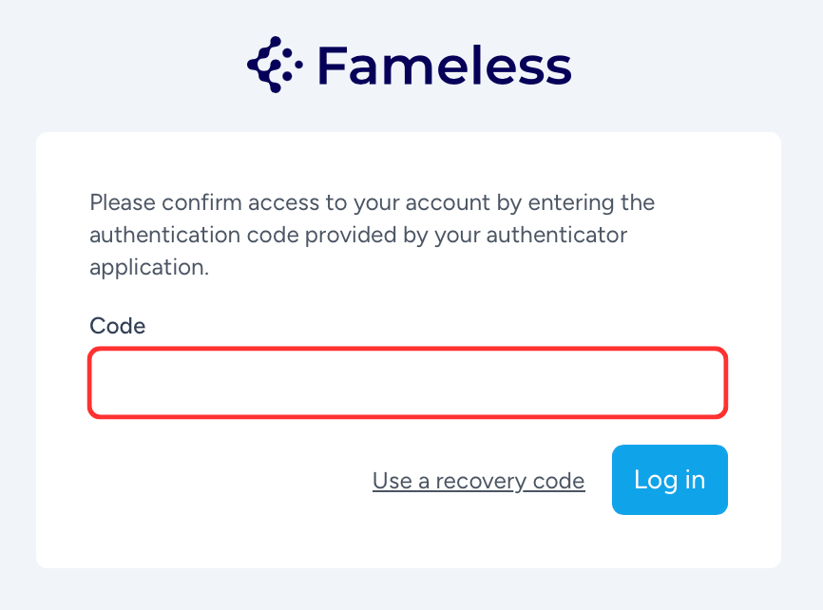
Task: Switch to recovery code entry
Action: tap(479, 481)
